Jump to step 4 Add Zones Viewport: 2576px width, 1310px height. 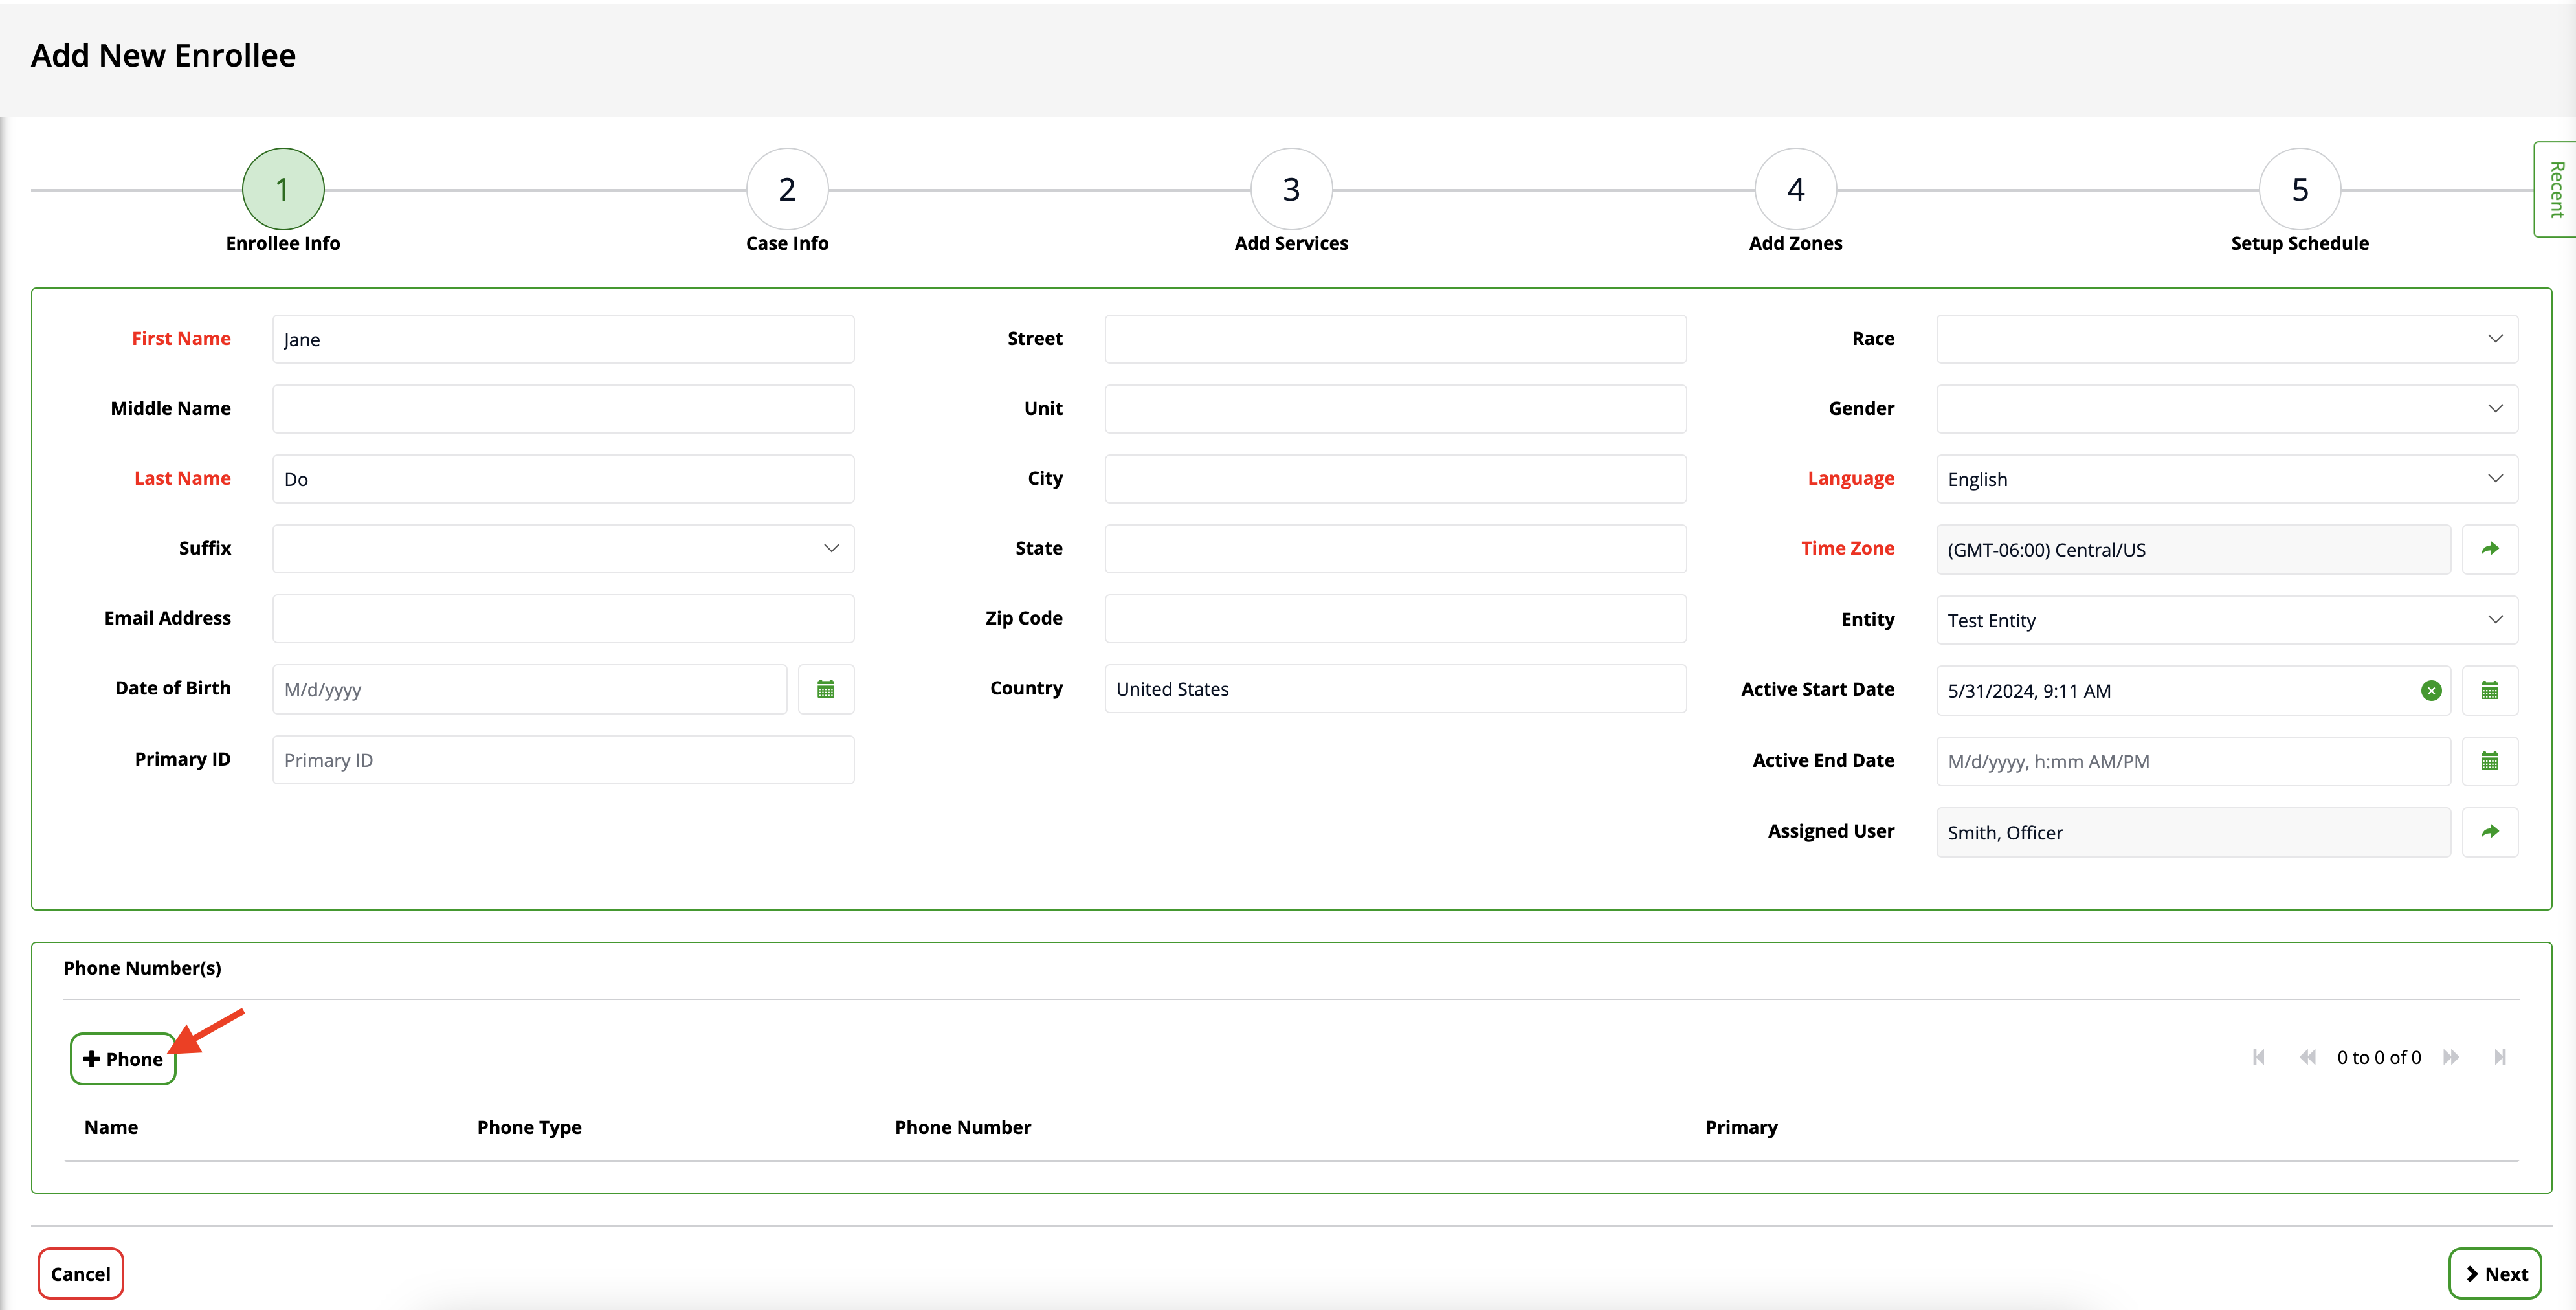coord(1795,189)
